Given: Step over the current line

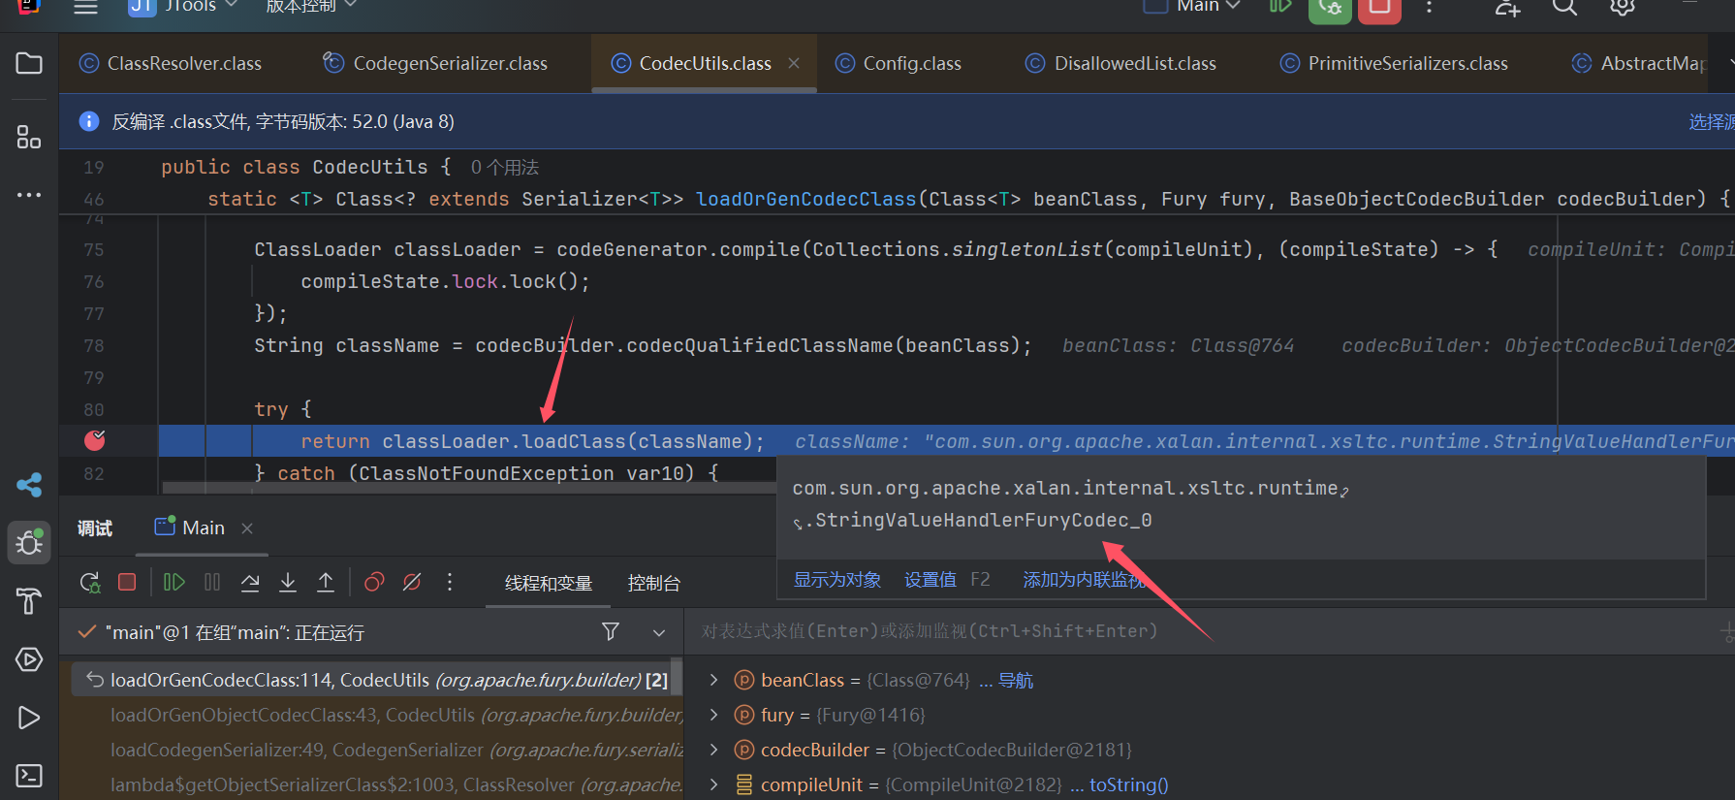Looking at the screenshot, I should 250,582.
